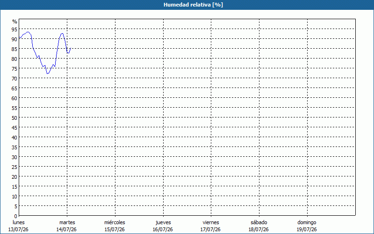Image resolution: width=374 pixels, height=234 pixels.
Task: Click the y-axis value '90'
Action: click(14, 39)
